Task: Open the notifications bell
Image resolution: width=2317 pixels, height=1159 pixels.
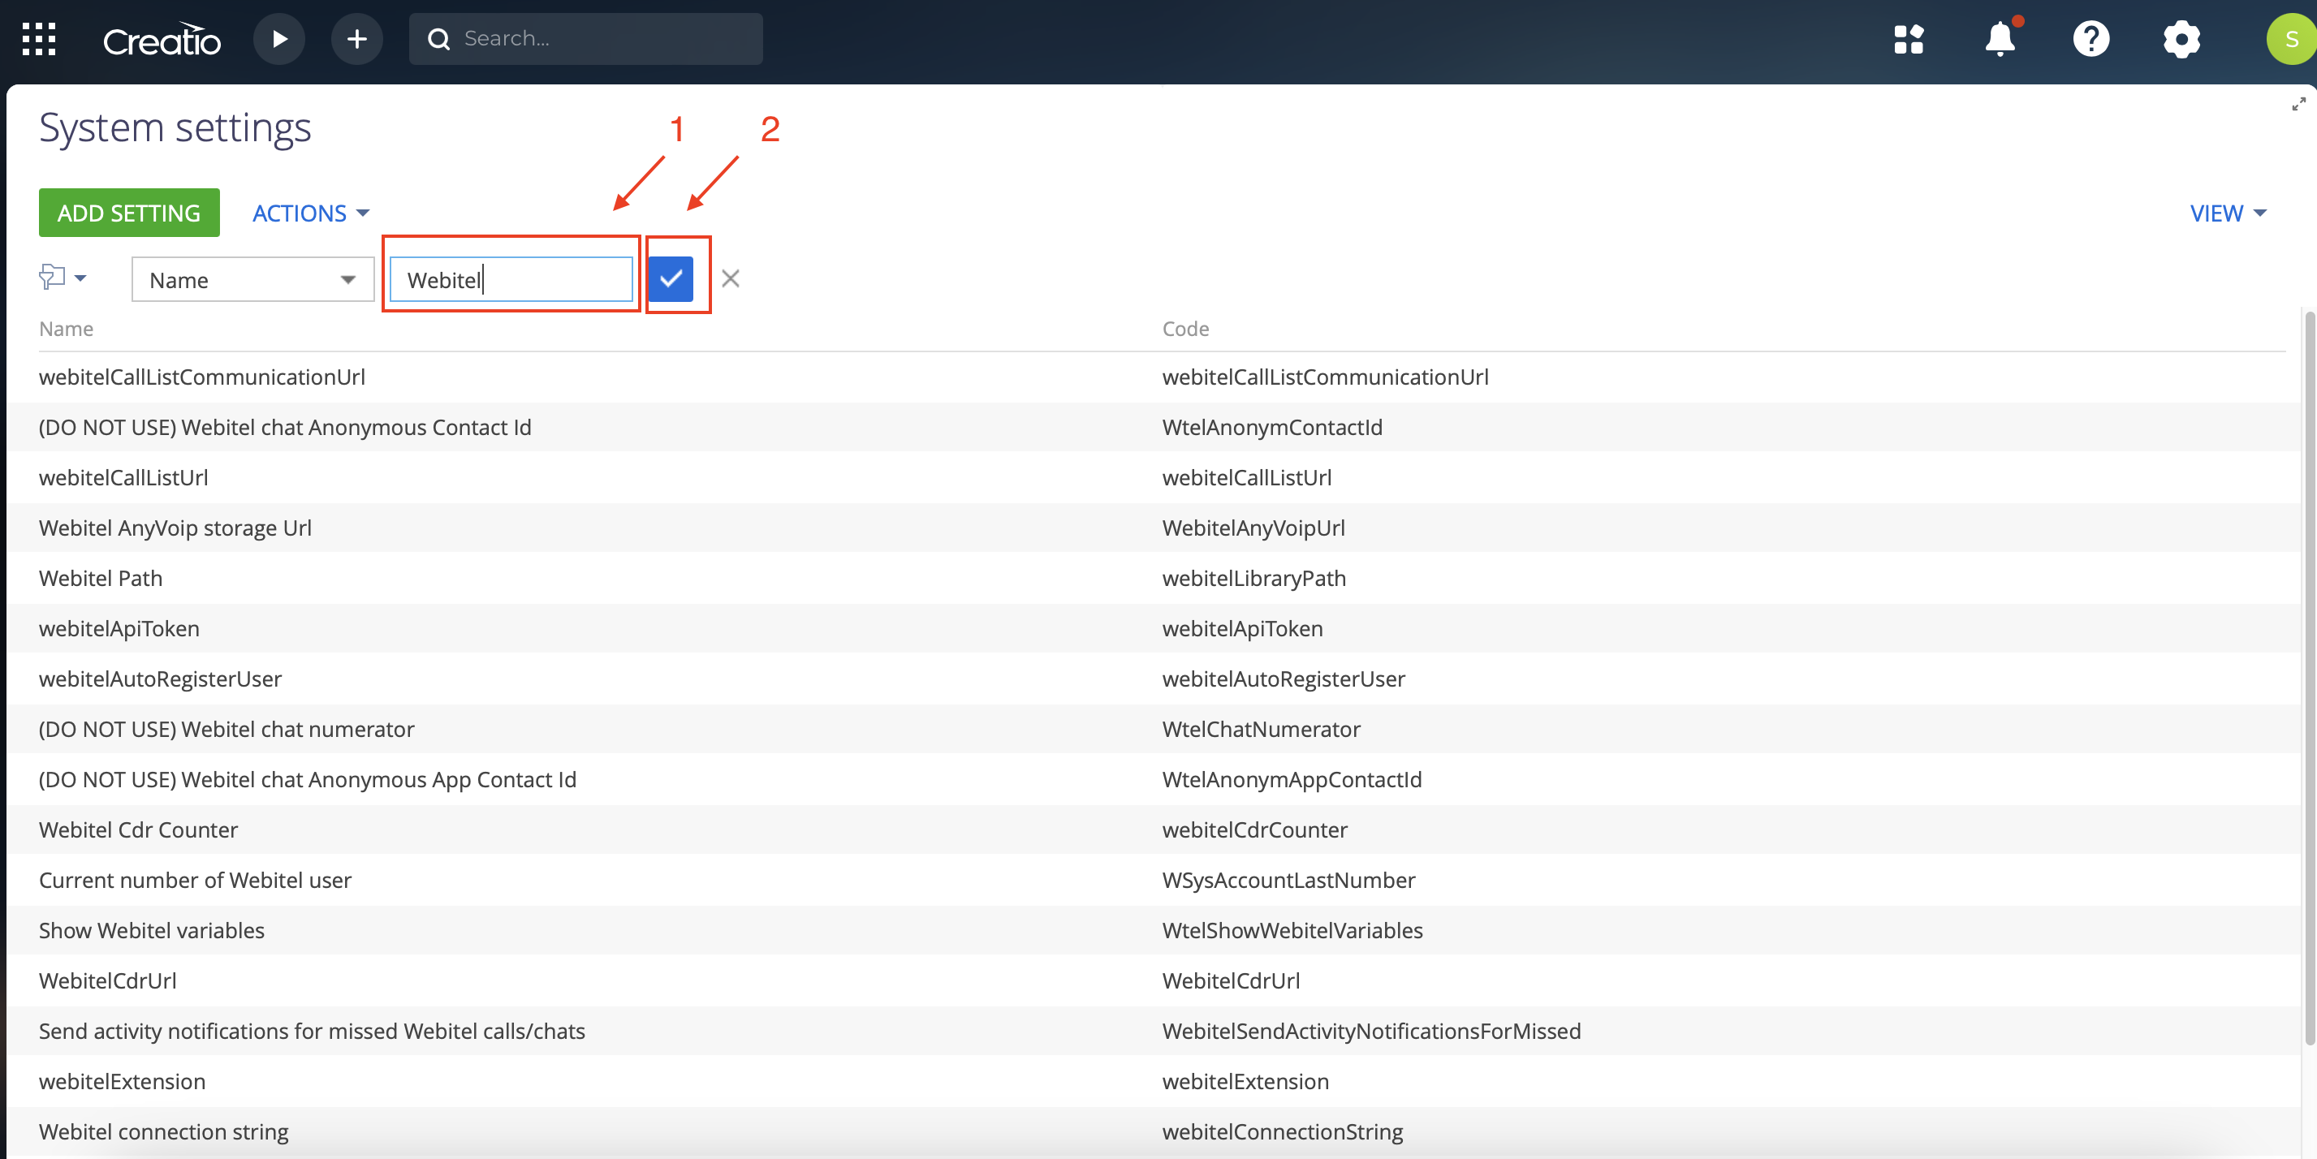Action: (2000, 39)
